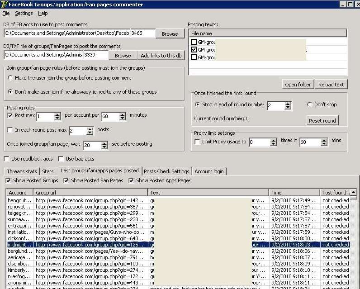Click Reset round button
This screenshot has height=289, width=360.
(x=322, y=120)
